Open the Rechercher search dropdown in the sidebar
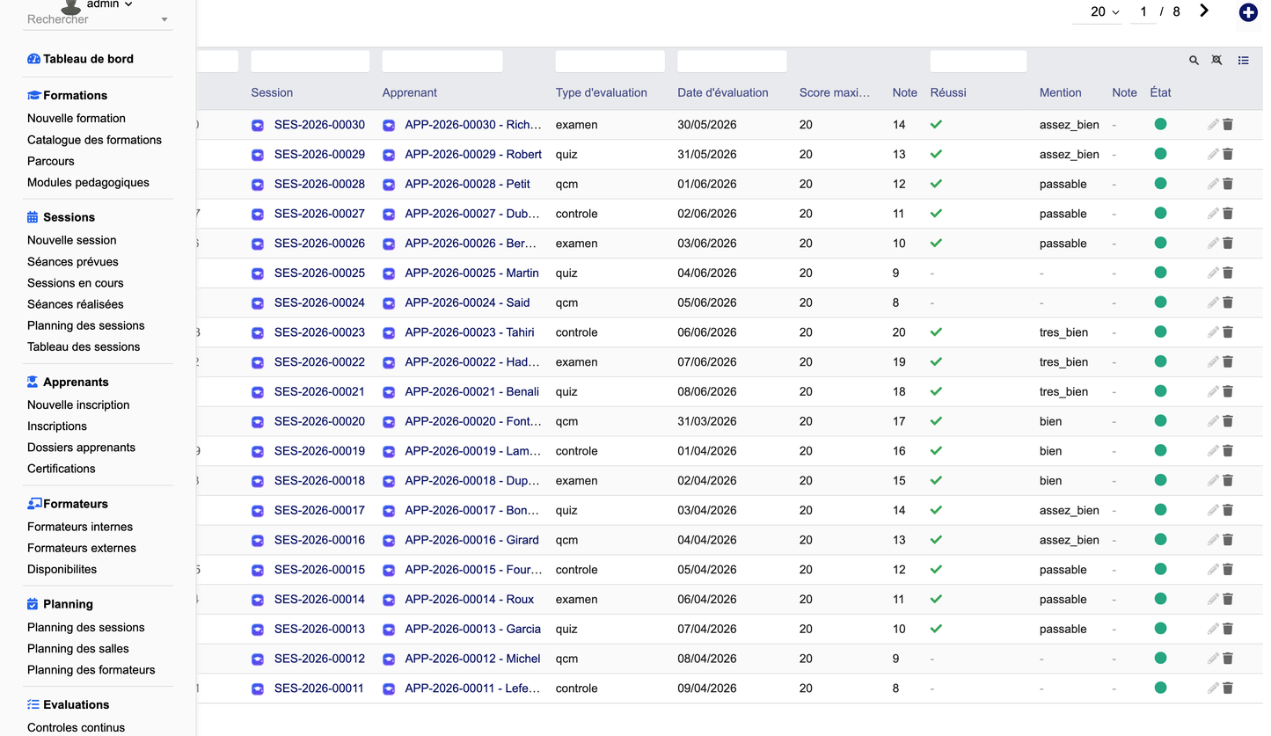Screen dimensions: 1271x736 (x=97, y=19)
